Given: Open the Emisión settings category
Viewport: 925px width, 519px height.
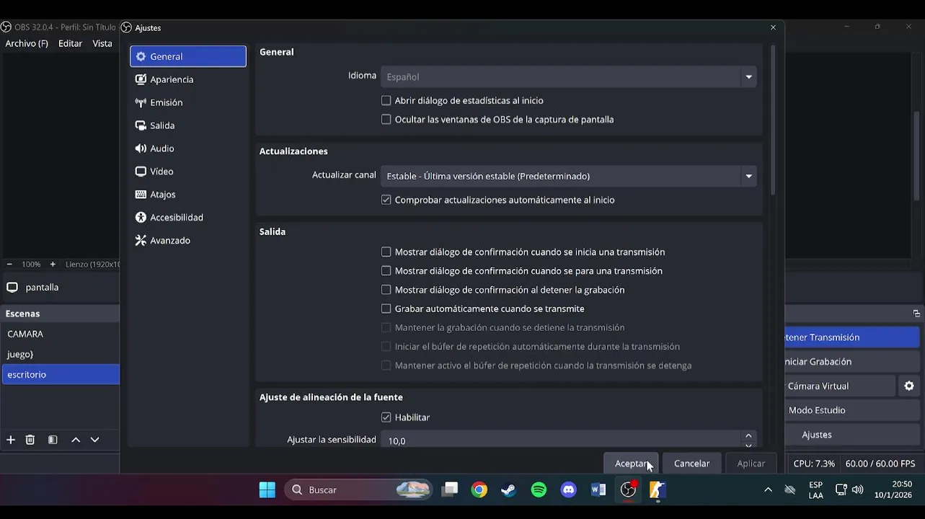Looking at the screenshot, I should click(x=188, y=102).
